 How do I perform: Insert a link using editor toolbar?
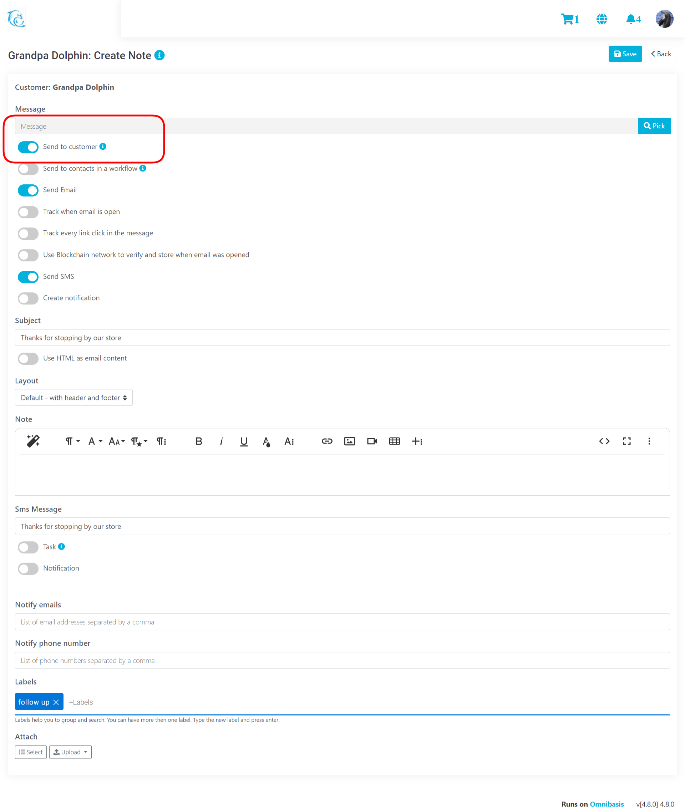coord(326,441)
